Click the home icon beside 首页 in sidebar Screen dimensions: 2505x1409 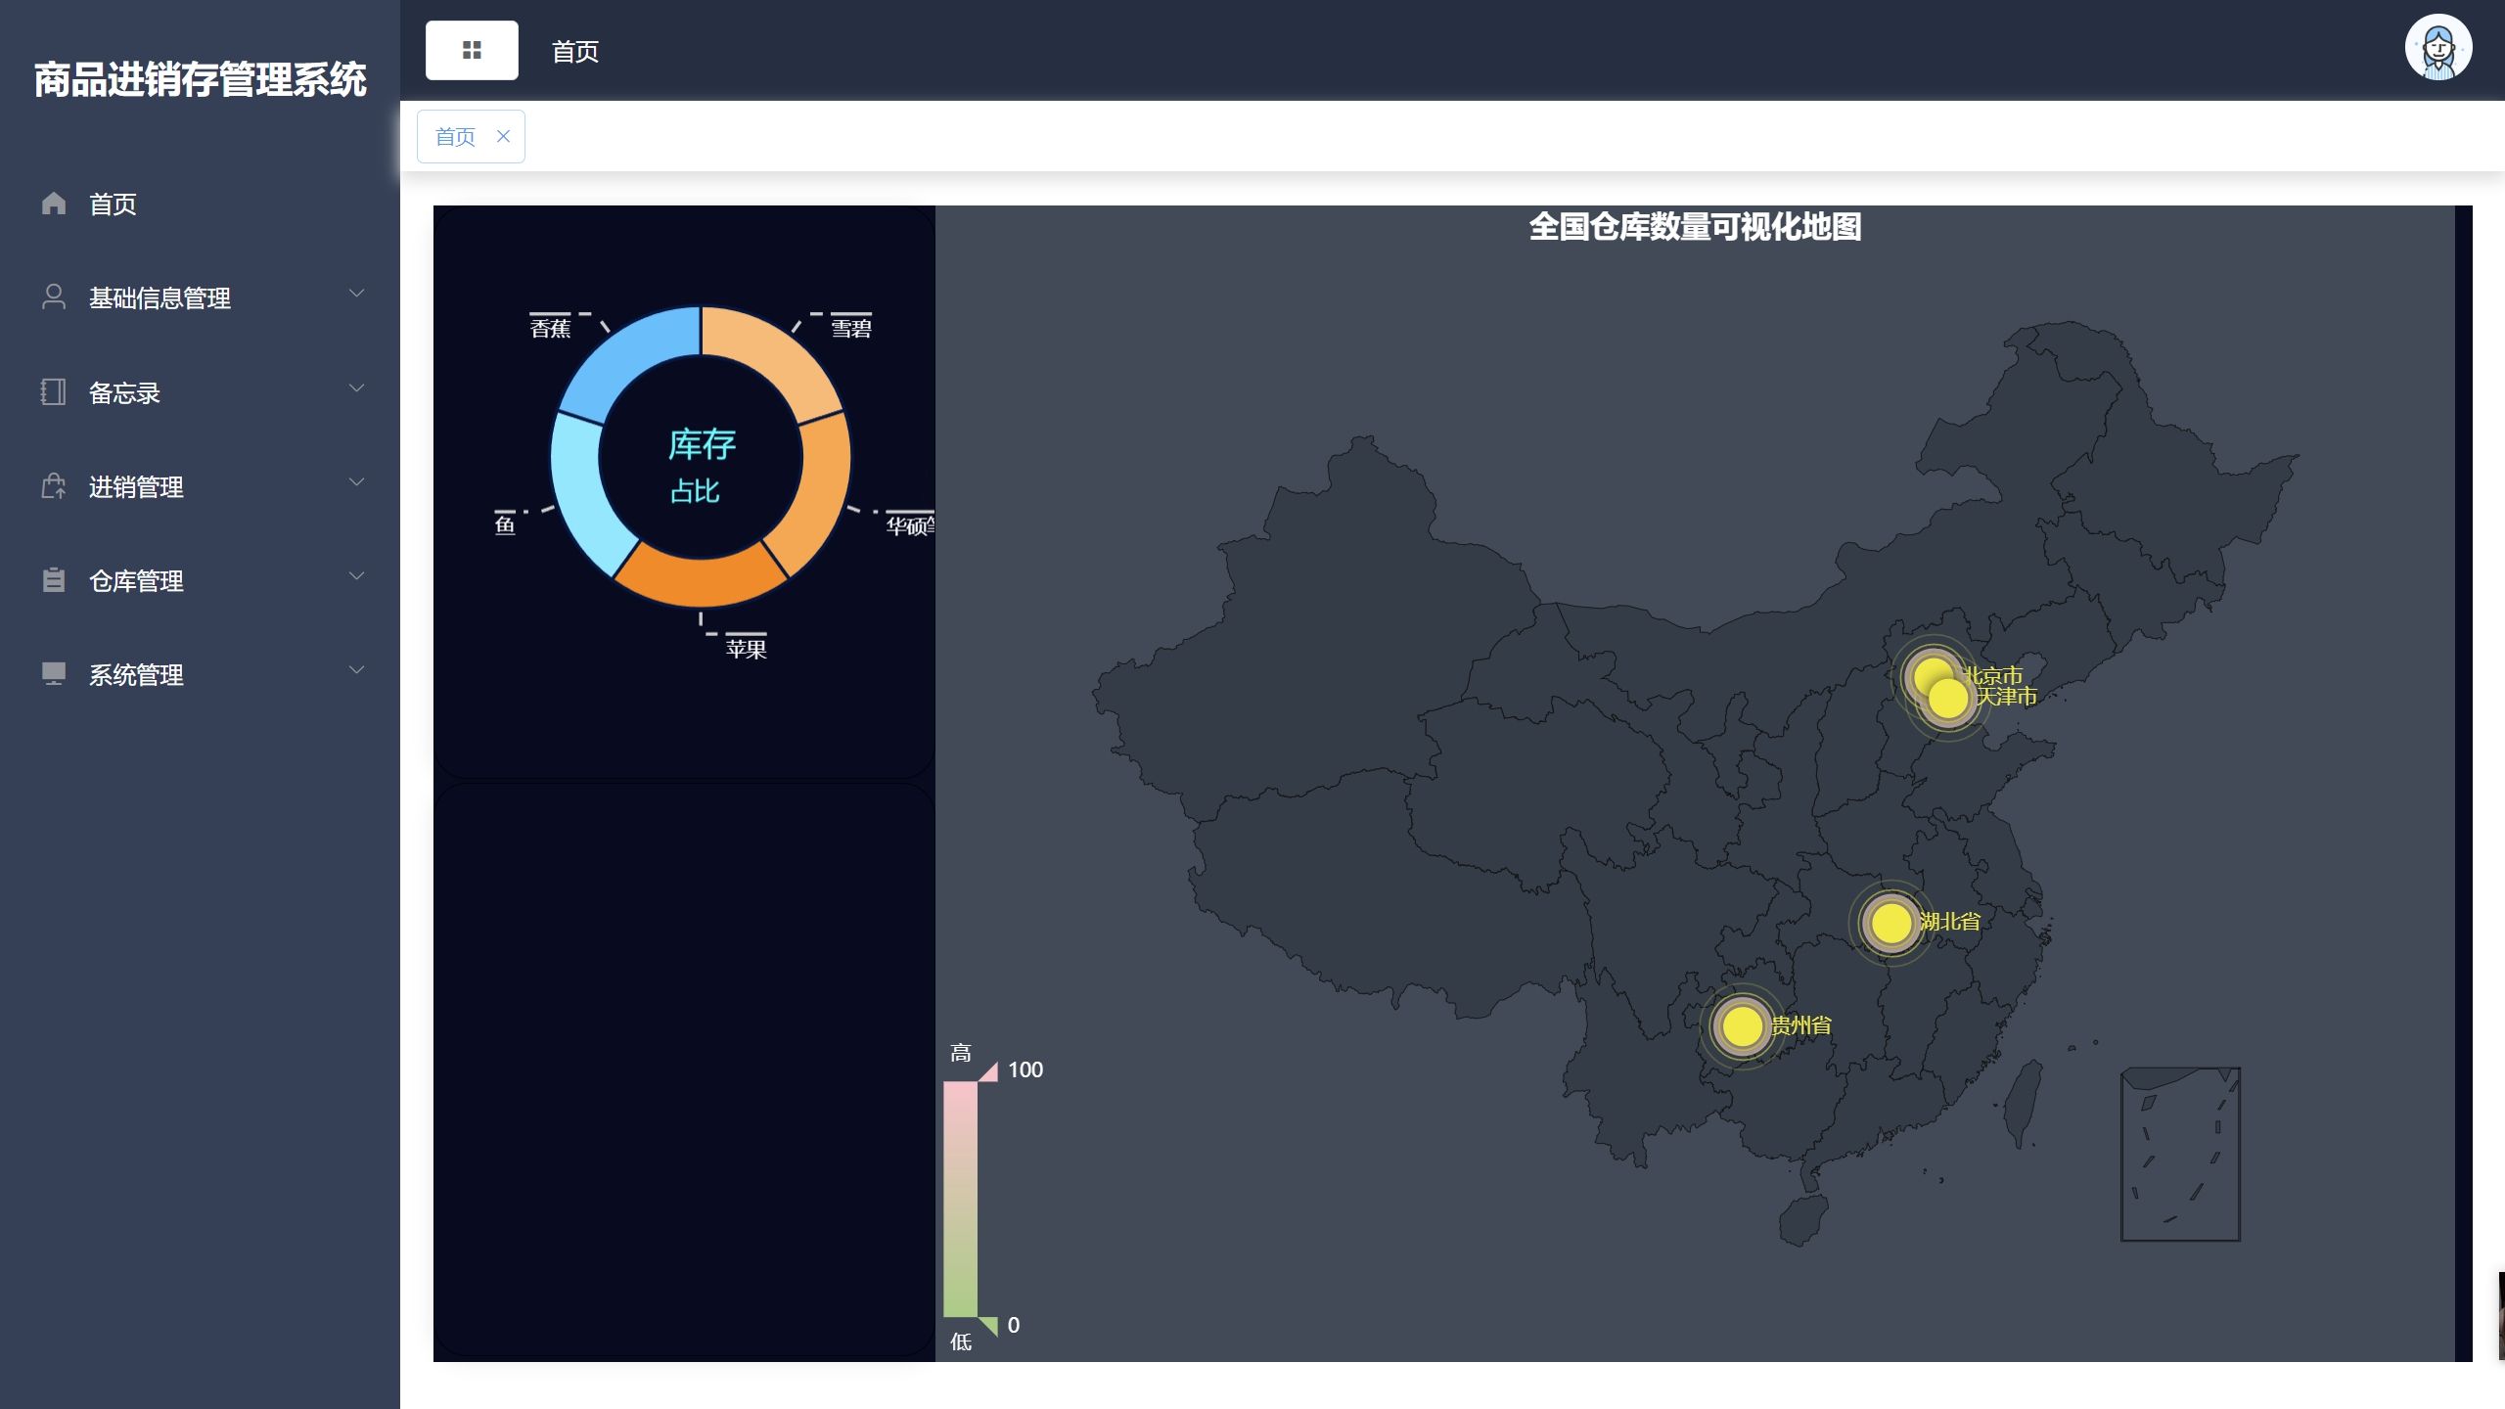pyautogui.click(x=54, y=205)
